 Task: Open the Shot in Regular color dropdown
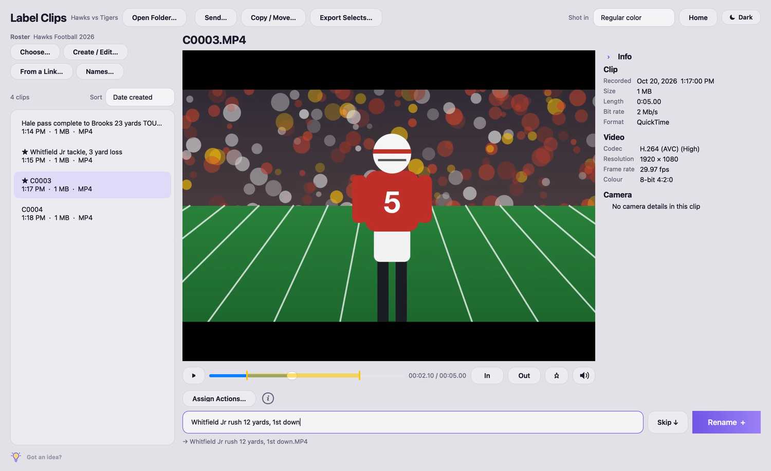634,17
